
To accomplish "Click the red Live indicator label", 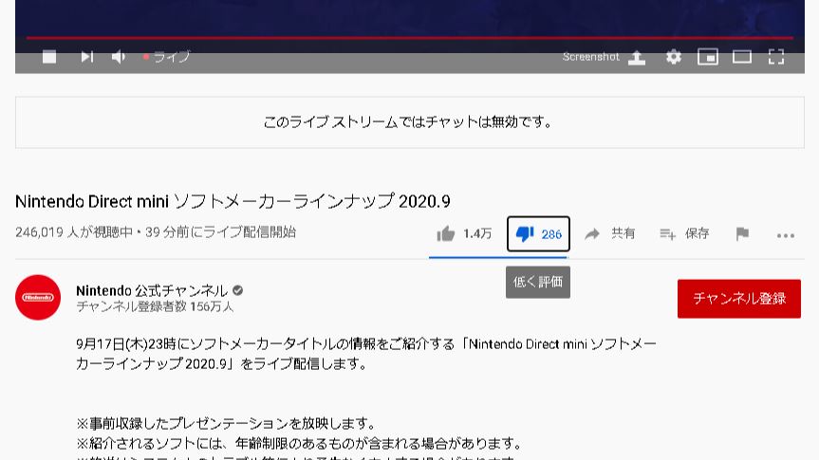I will click(167, 56).
